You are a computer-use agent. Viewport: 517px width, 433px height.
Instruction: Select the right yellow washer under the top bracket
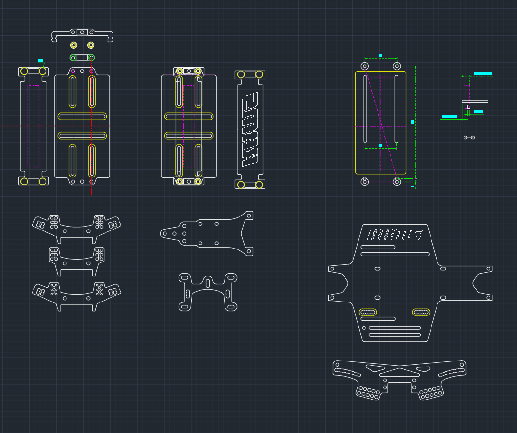91,45
